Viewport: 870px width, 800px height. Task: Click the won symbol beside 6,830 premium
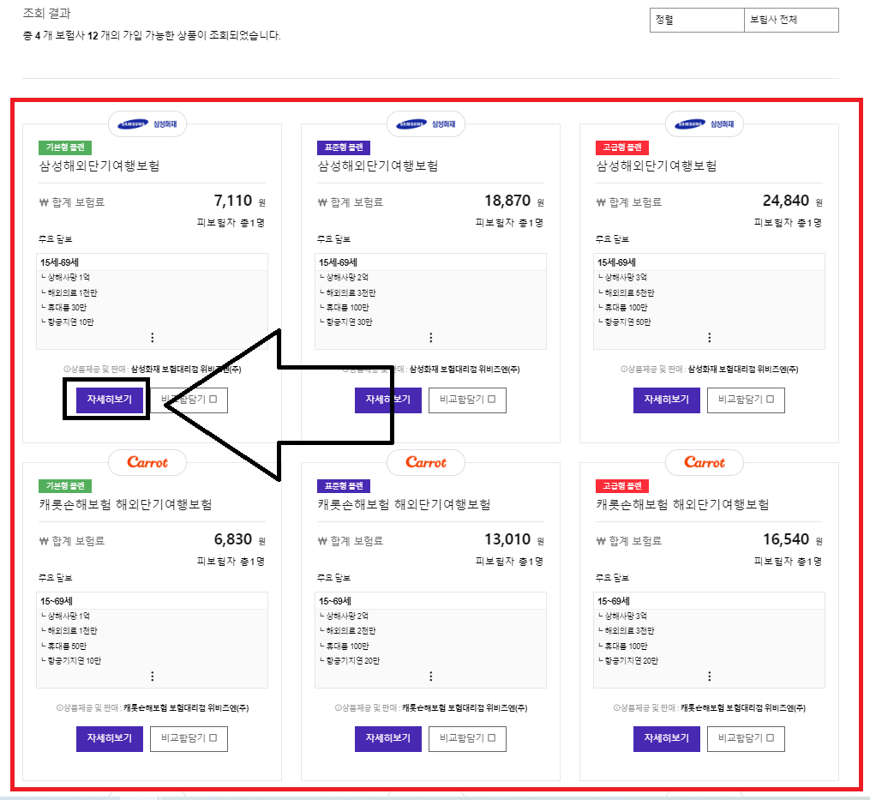[x=44, y=541]
